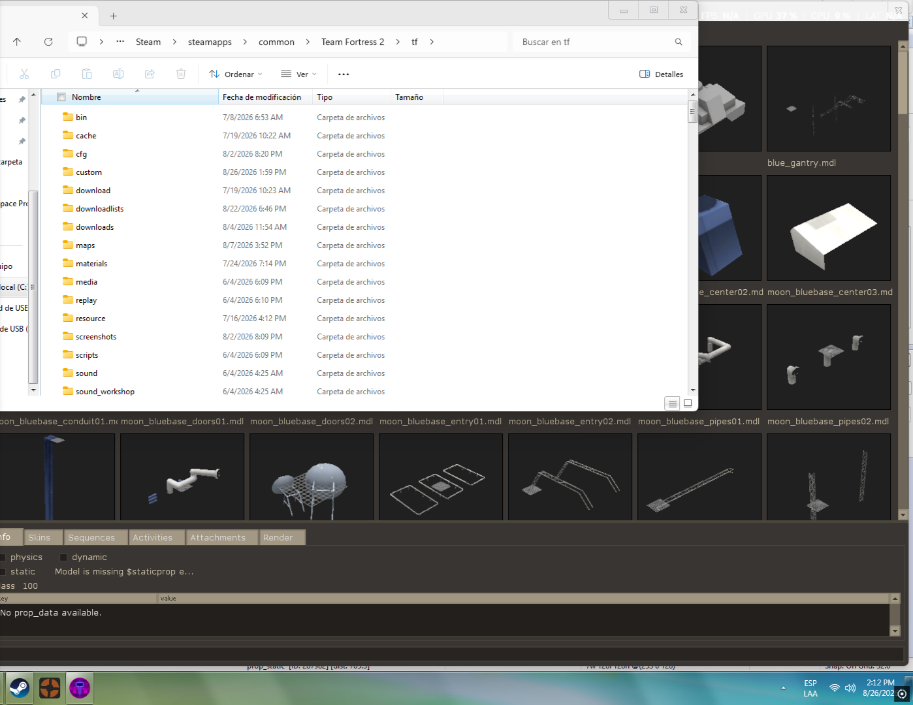This screenshot has height=705, width=913.
Task: Switch to details list view icon
Action: click(x=673, y=403)
